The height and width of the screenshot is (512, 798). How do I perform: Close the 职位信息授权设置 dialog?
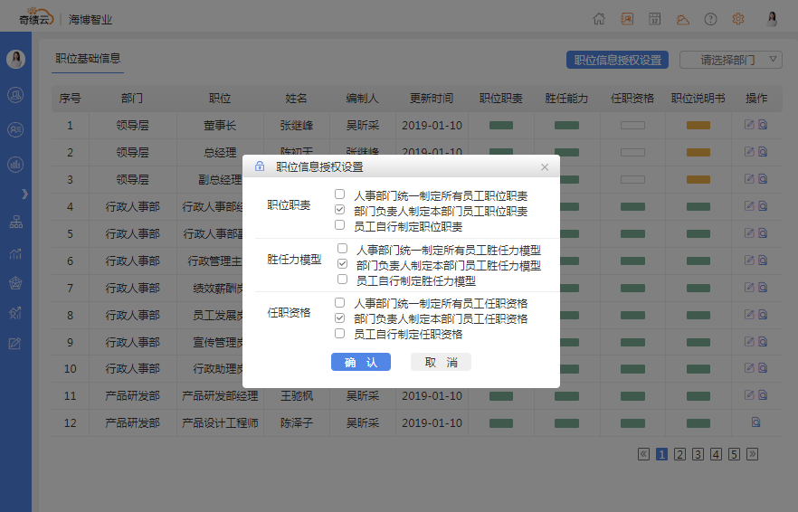pyautogui.click(x=545, y=167)
